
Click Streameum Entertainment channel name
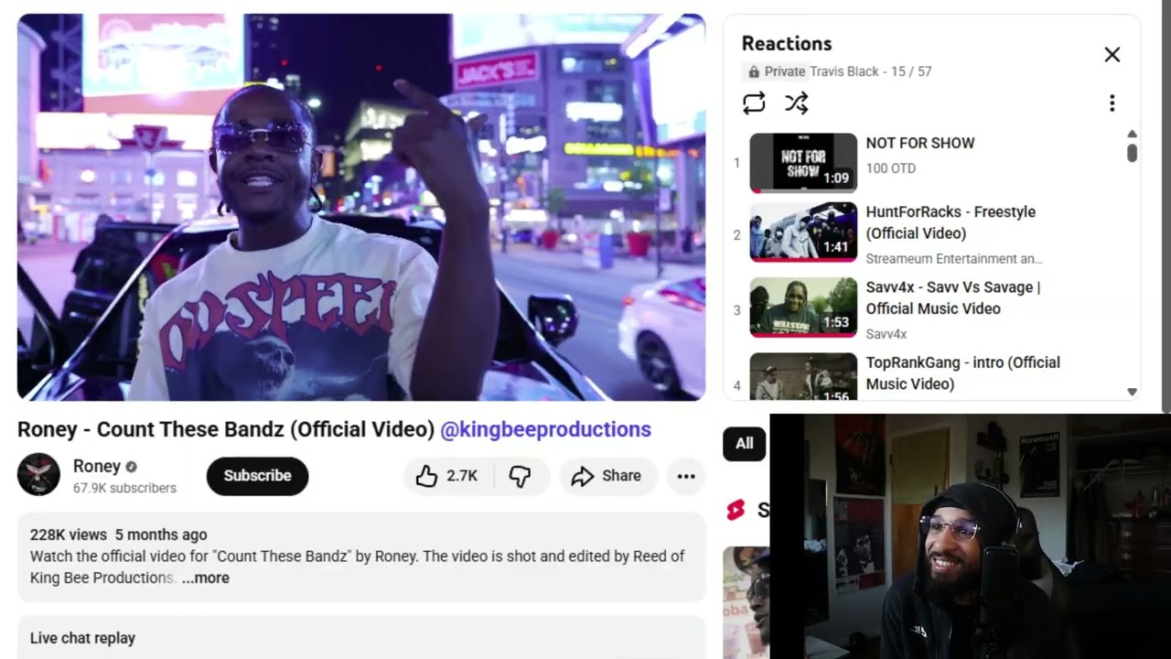954,259
